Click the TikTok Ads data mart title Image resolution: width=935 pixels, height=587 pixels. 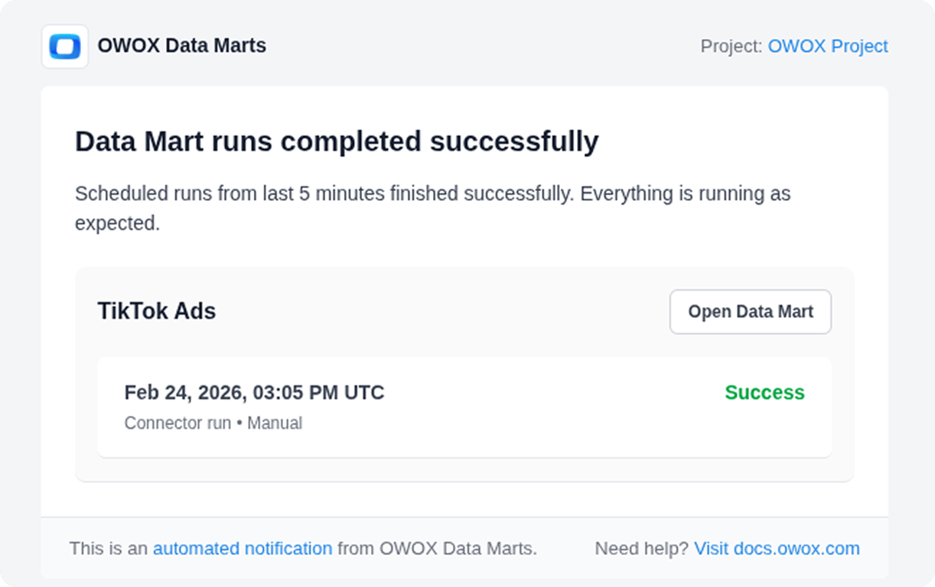(x=156, y=311)
